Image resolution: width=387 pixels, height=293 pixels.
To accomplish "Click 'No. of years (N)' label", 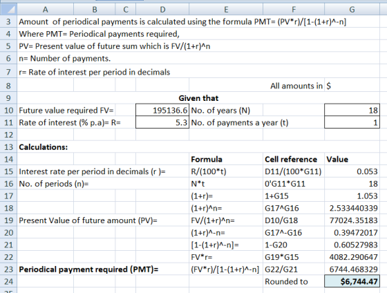I will coord(220,111).
